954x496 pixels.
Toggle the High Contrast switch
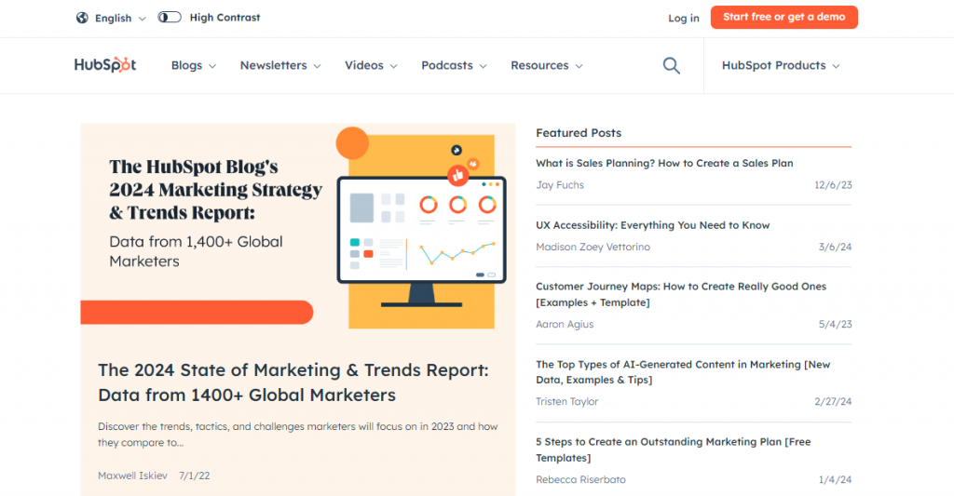coord(170,17)
